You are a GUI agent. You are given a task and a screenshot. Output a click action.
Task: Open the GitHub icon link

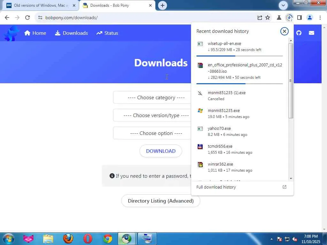coord(299,33)
